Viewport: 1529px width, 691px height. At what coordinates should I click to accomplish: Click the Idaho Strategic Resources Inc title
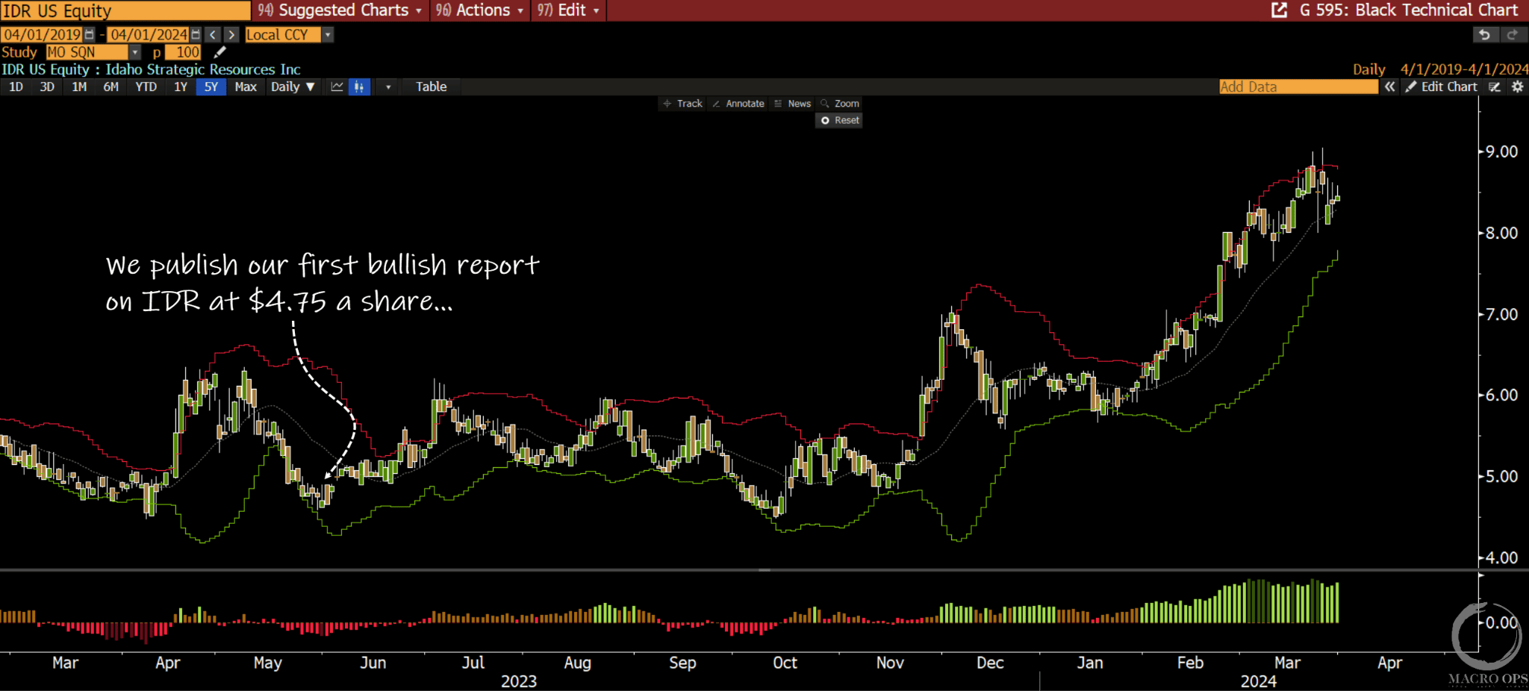(203, 69)
